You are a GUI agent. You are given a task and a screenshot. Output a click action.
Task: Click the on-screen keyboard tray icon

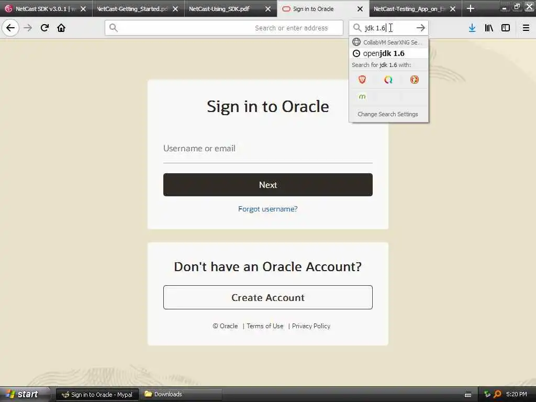(x=468, y=395)
